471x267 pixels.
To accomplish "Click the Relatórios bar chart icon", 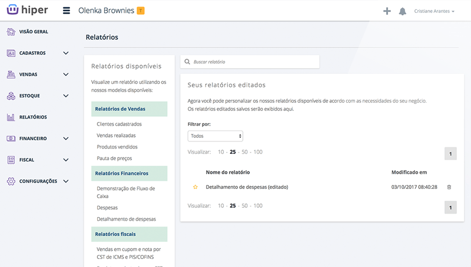I will point(11,117).
